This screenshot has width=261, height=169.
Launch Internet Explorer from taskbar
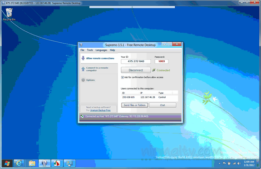(19, 164)
